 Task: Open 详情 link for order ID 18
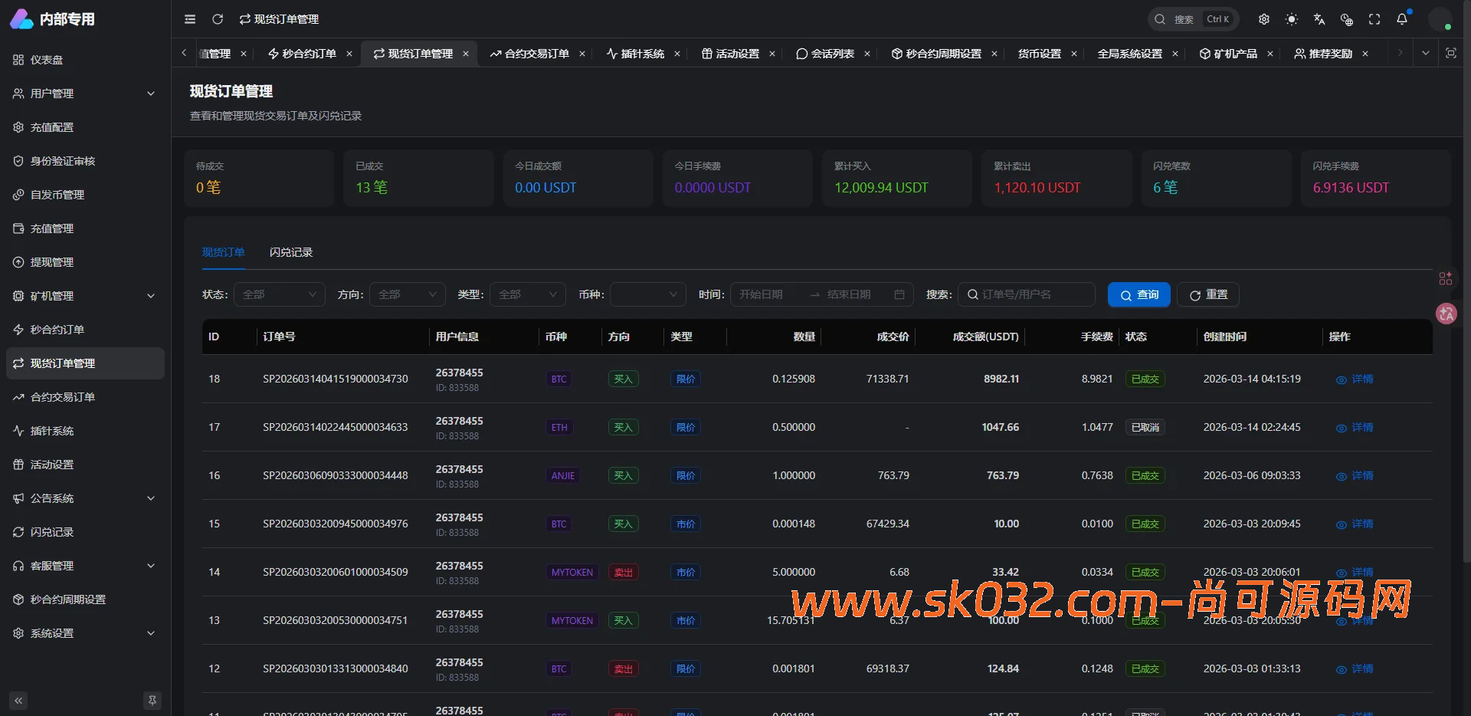click(1355, 379)
